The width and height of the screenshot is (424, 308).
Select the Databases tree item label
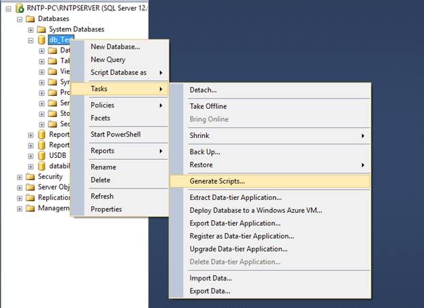pos(54,18)
